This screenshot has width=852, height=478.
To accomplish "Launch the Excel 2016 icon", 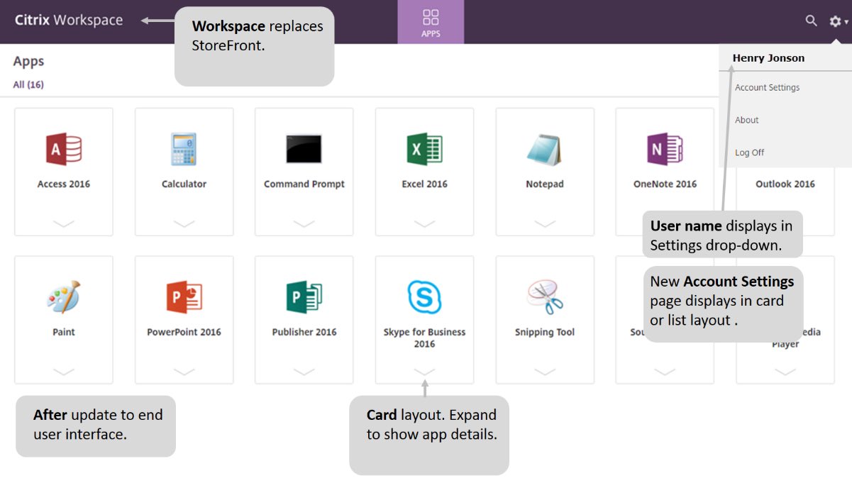I will 424,149.
